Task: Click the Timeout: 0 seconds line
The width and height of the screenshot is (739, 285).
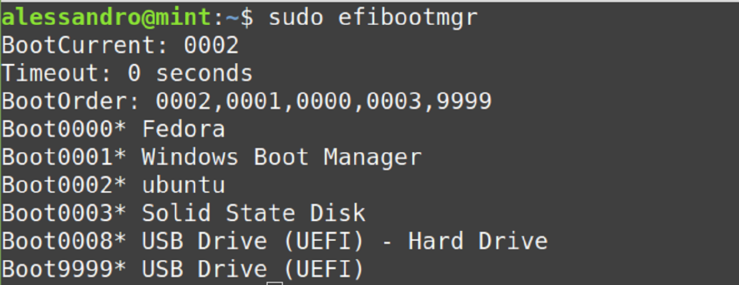Action: [127, 73]
